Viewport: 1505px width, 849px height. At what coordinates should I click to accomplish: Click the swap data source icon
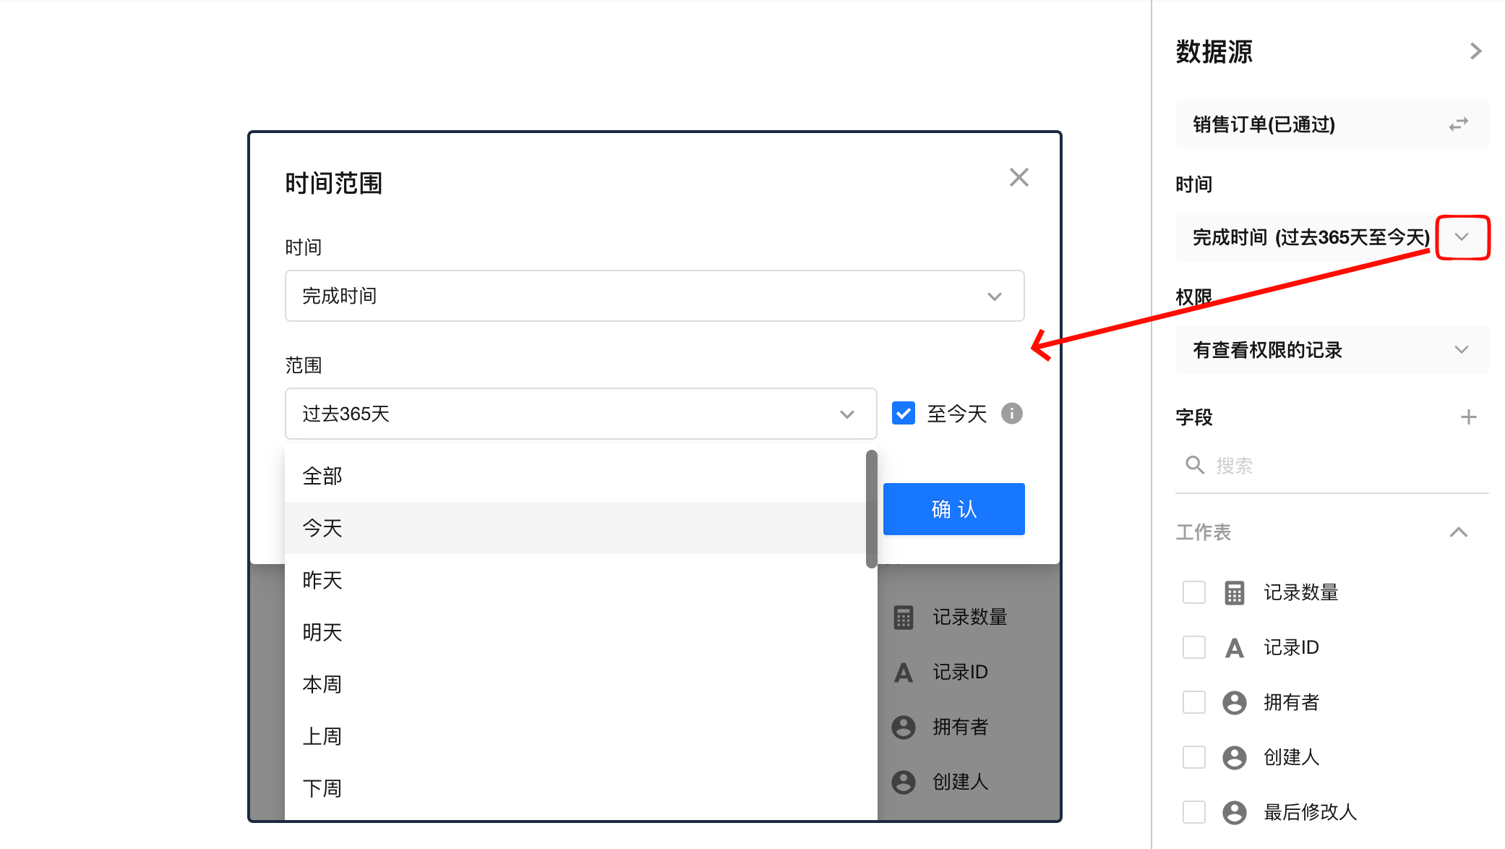1458,124
